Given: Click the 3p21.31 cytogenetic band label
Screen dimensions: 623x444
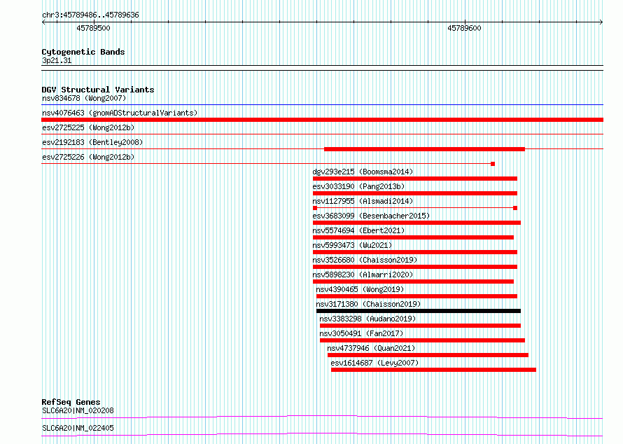Looking at the screenshot, I should [57, 60].
